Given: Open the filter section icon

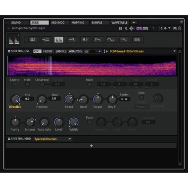Looking at the screenshot, I should [x=72, y=40].
